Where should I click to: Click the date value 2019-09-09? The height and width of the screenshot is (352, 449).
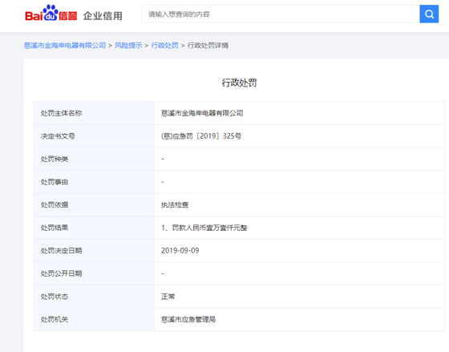[x=180, y=251]
